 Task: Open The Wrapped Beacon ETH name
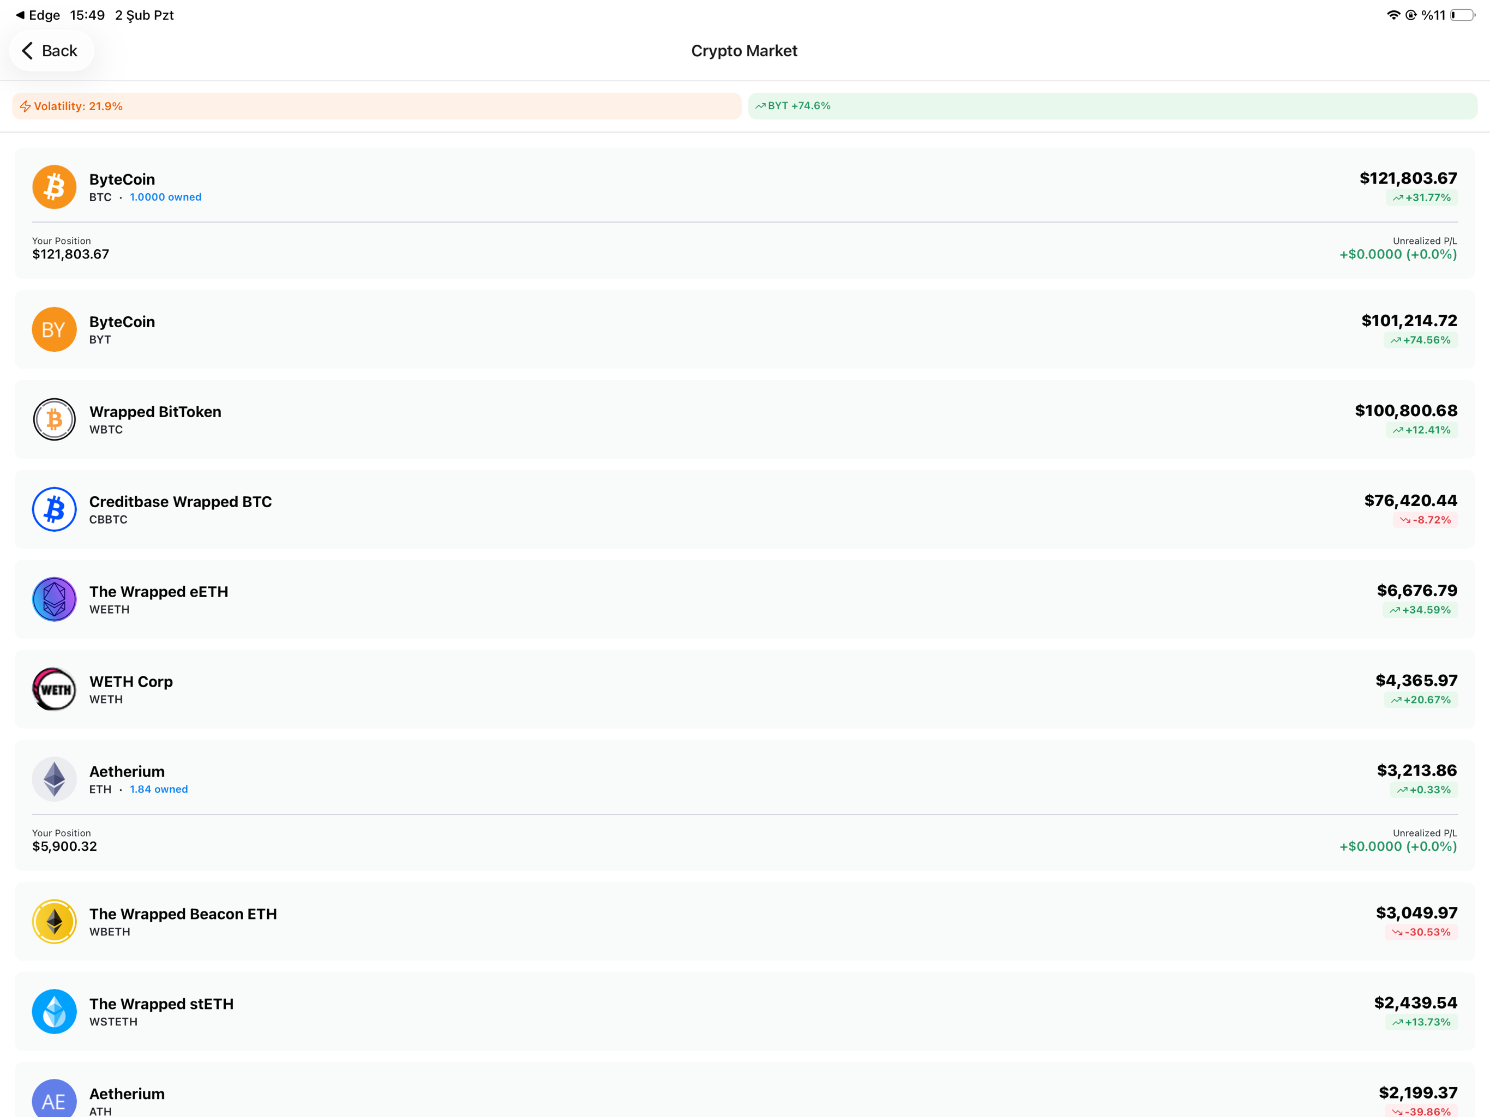click(x=183, y=914)
